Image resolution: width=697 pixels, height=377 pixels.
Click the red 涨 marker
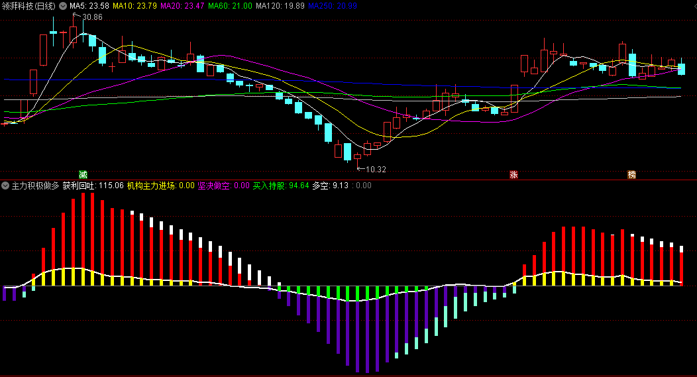513,174
